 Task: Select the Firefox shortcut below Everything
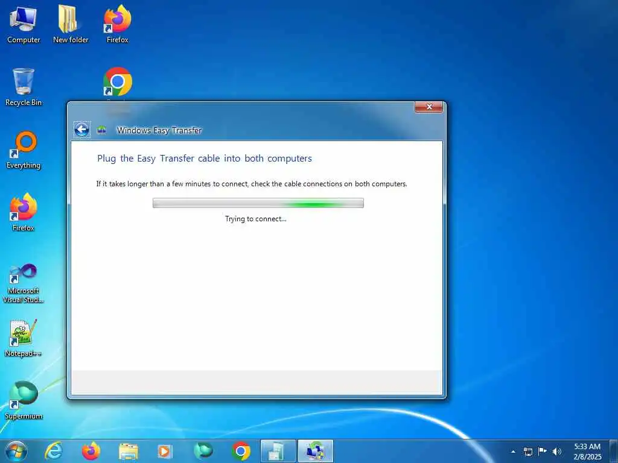tap(24, 213)
